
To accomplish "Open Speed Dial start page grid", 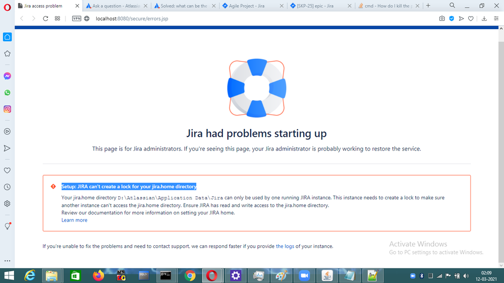I will (x=57, y=19).
